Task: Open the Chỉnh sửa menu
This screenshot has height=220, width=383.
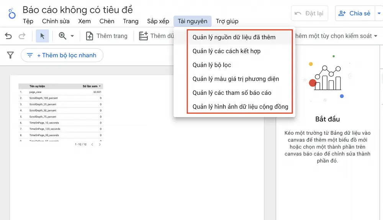Action: pos(56,22)
